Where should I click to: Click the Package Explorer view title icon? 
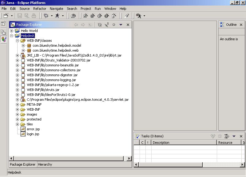tap(13, 25)
